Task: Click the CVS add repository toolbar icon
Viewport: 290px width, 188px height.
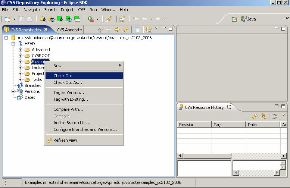Action: [x=122, y=19]
